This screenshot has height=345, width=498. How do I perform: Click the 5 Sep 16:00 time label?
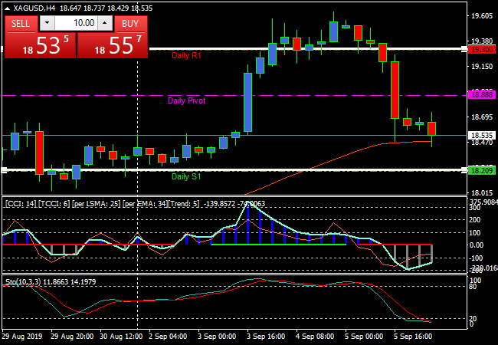pyautogui.click(x=411, y=337)
